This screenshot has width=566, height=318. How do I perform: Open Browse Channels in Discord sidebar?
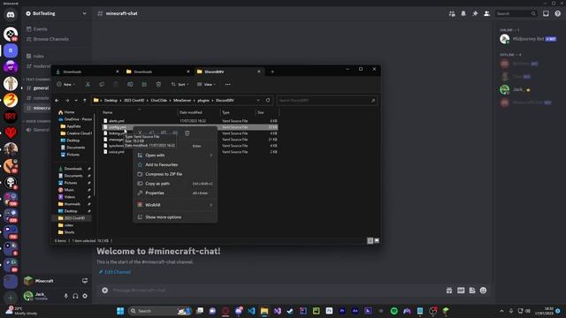click(48, 39)
